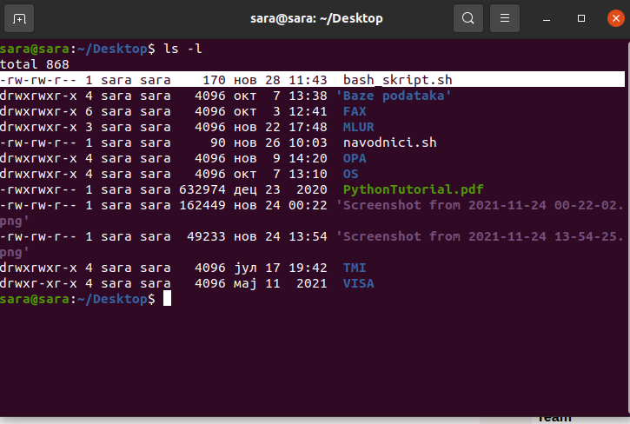Minimize the terminal window
This screenshot has height=424, width=630.
[x=547, y=18]
